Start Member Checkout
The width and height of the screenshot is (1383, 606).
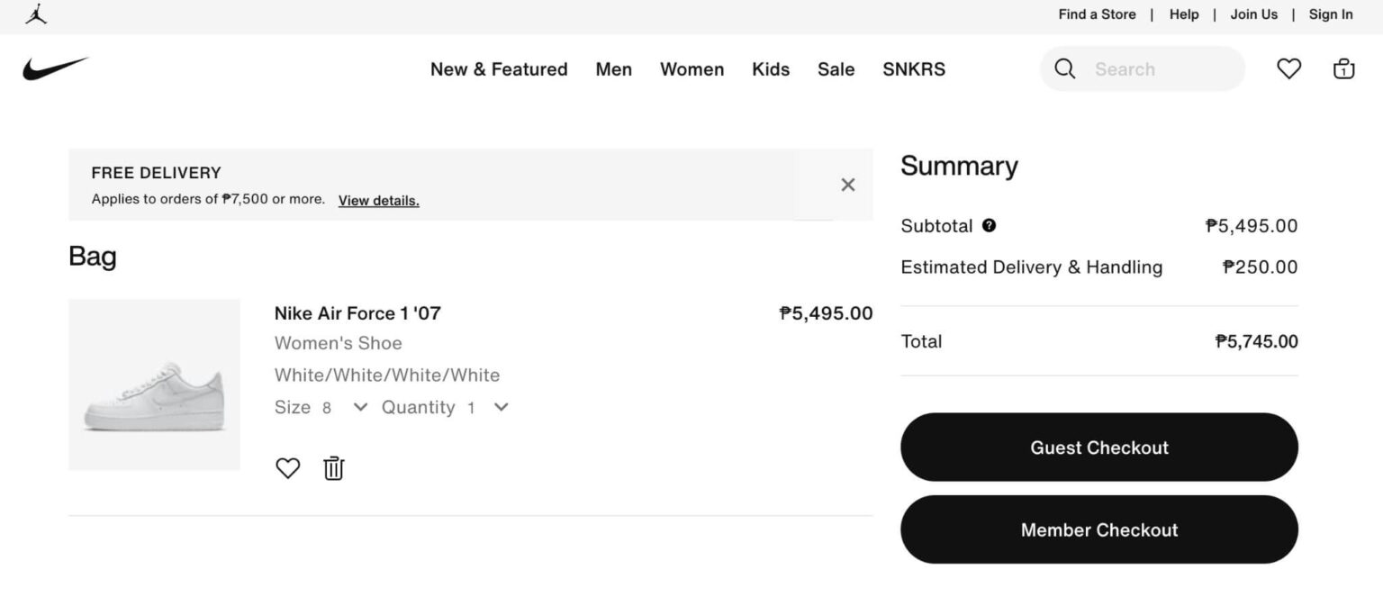(1098, 529)
